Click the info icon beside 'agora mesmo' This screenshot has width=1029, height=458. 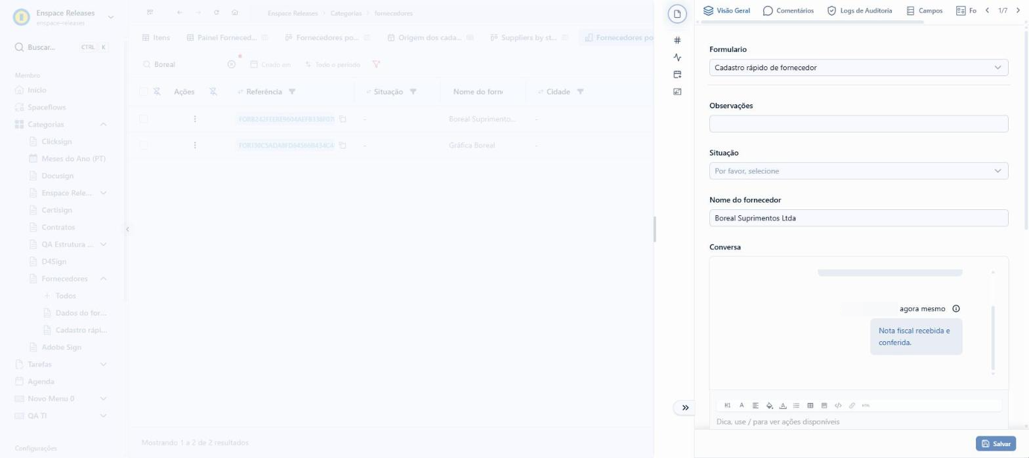click(956, 308)
